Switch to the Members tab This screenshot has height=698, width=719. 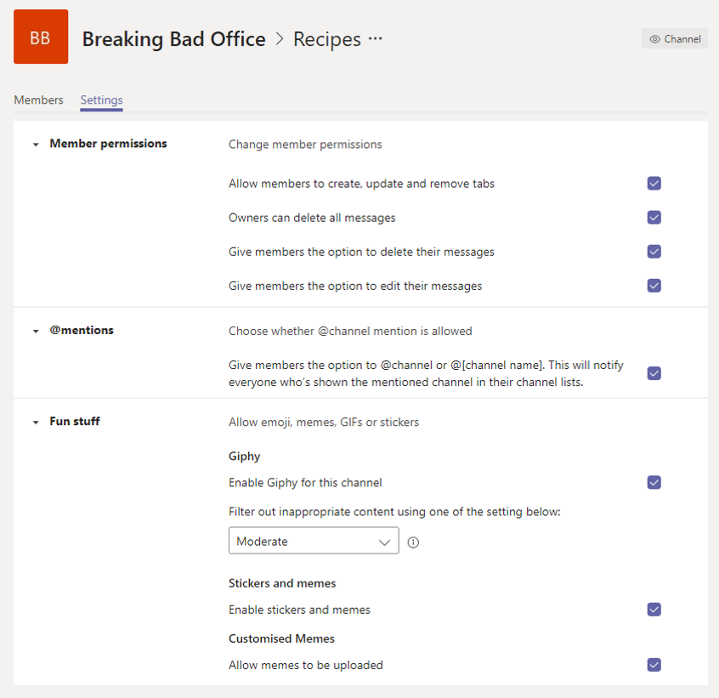(38, 100)
